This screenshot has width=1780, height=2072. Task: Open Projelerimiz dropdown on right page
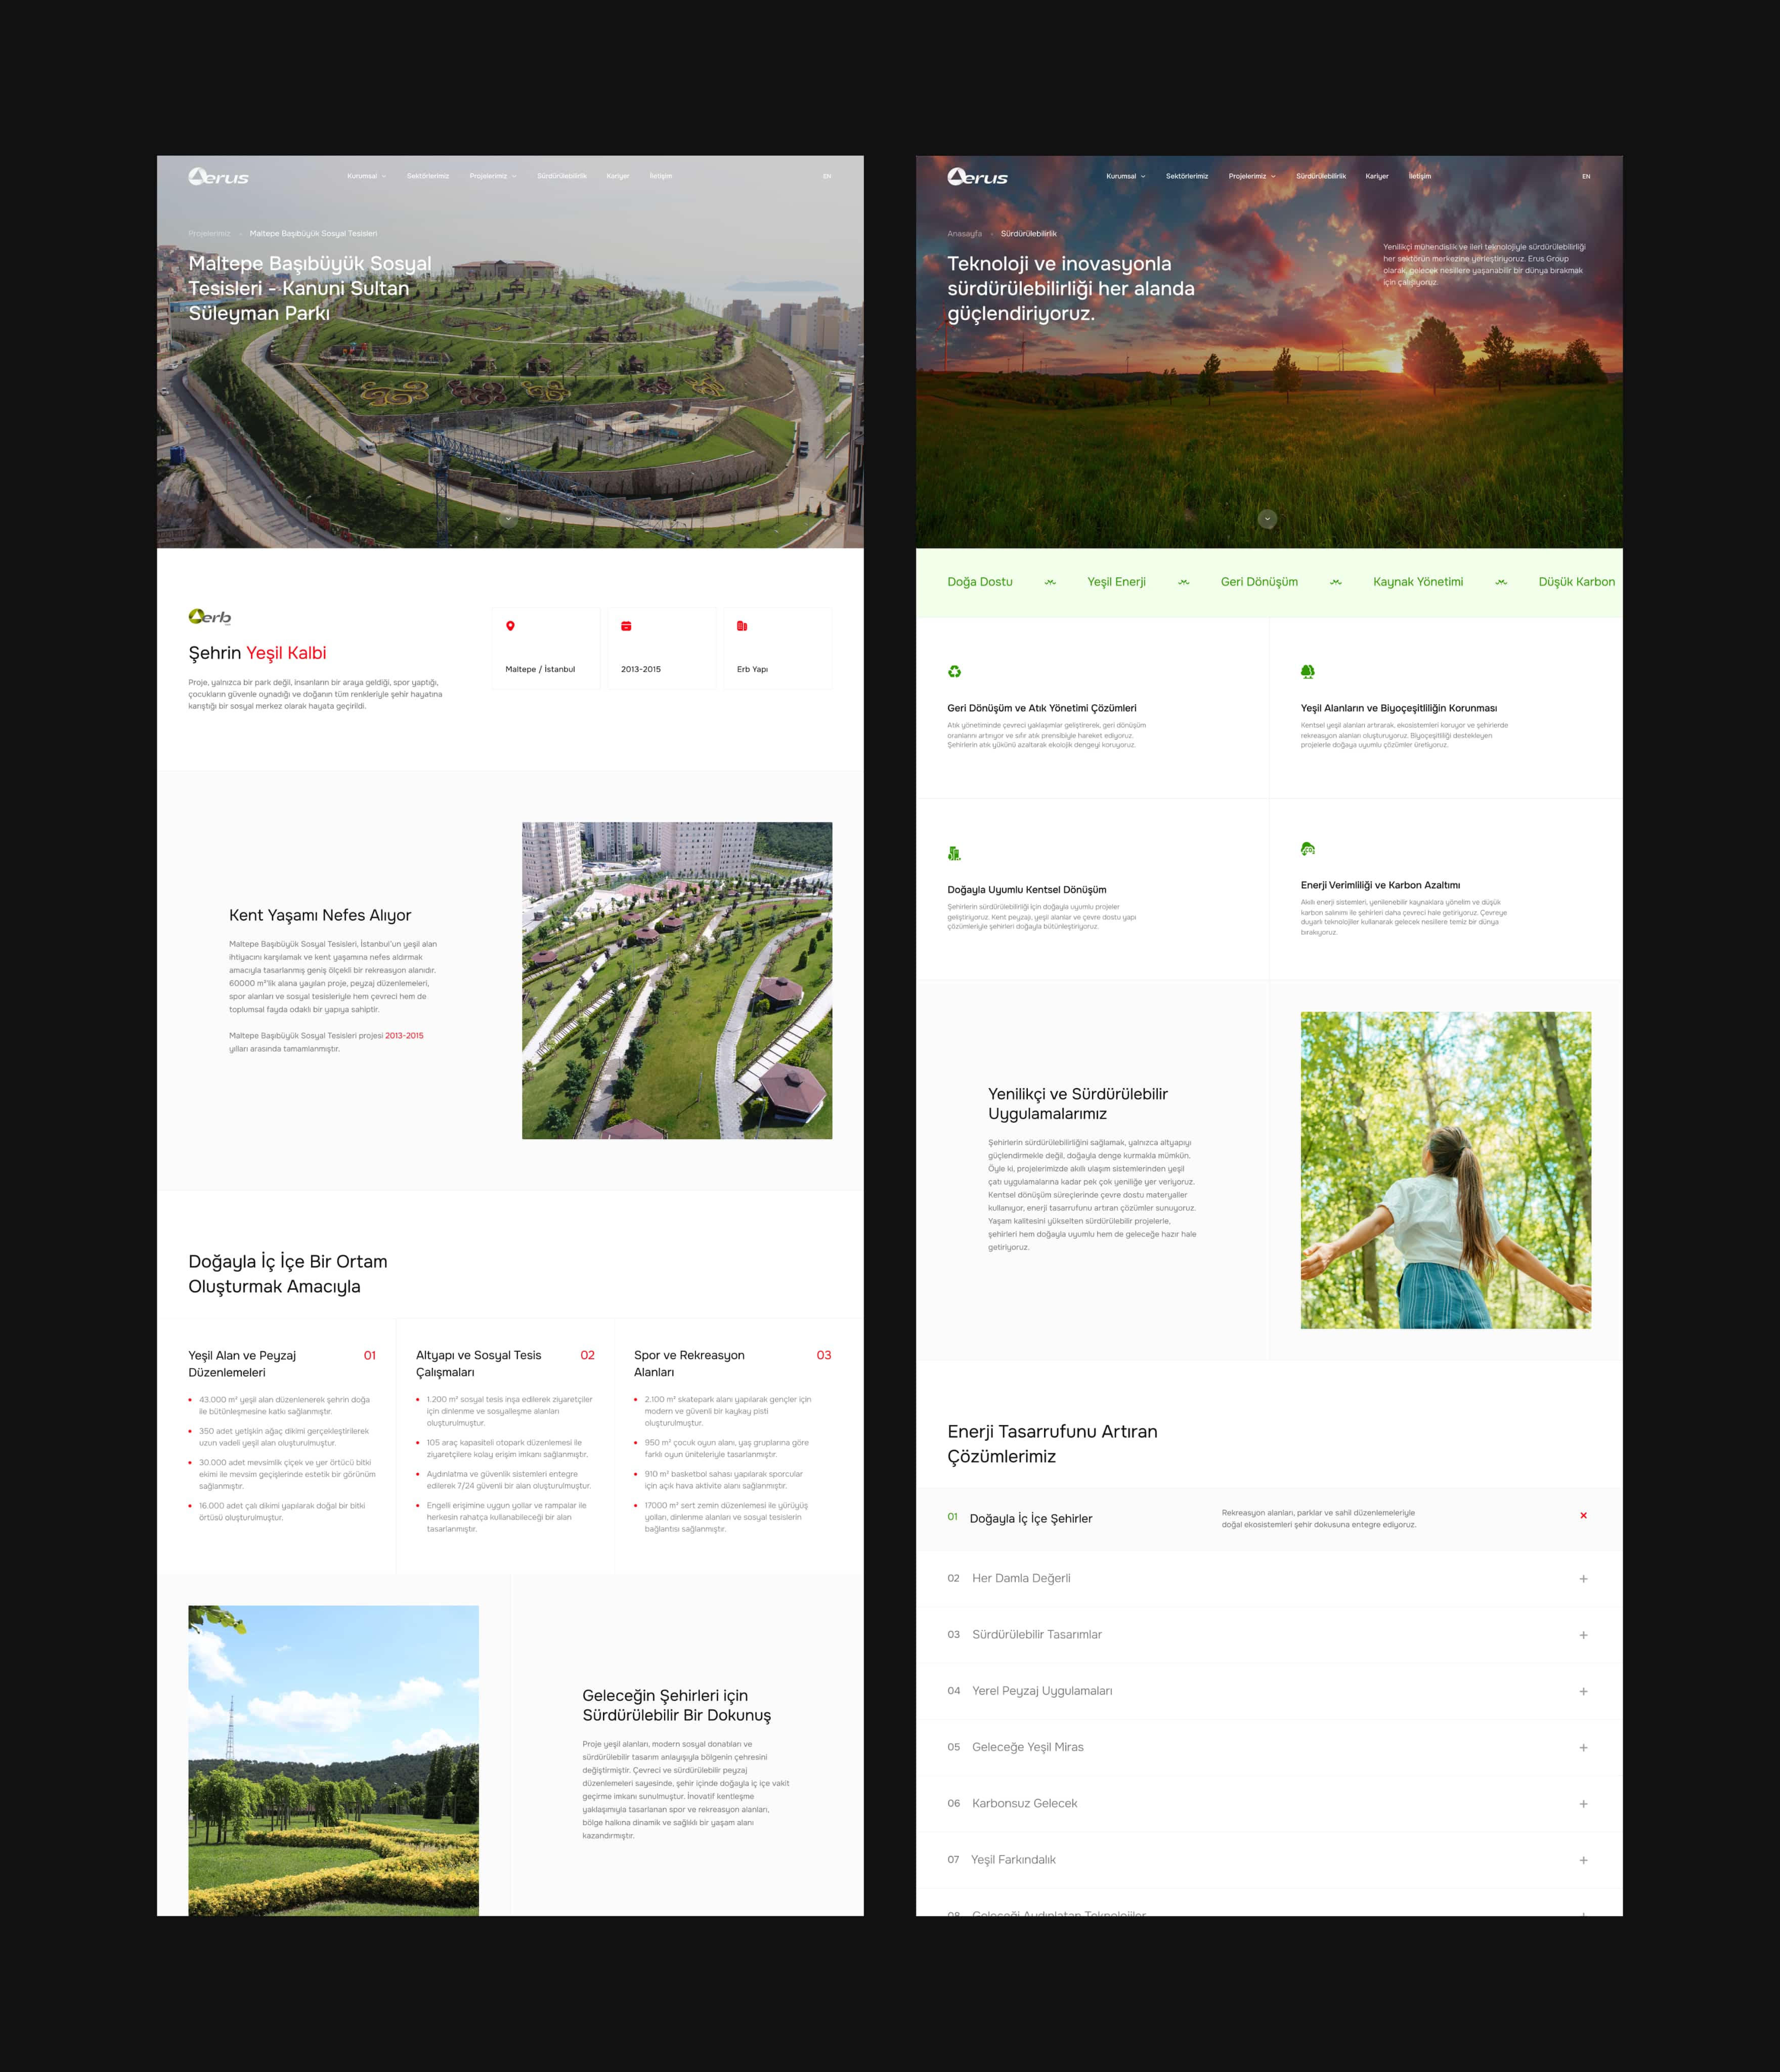(1252, 176)
